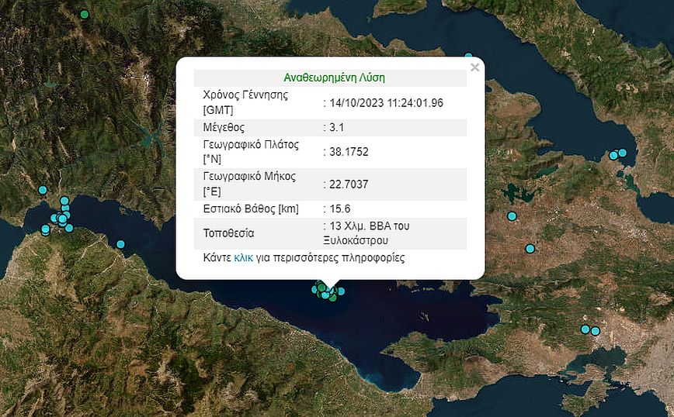674x417 pixels.
Task: Select the right marker of the bottom-right pair
Action: (596, 331)
